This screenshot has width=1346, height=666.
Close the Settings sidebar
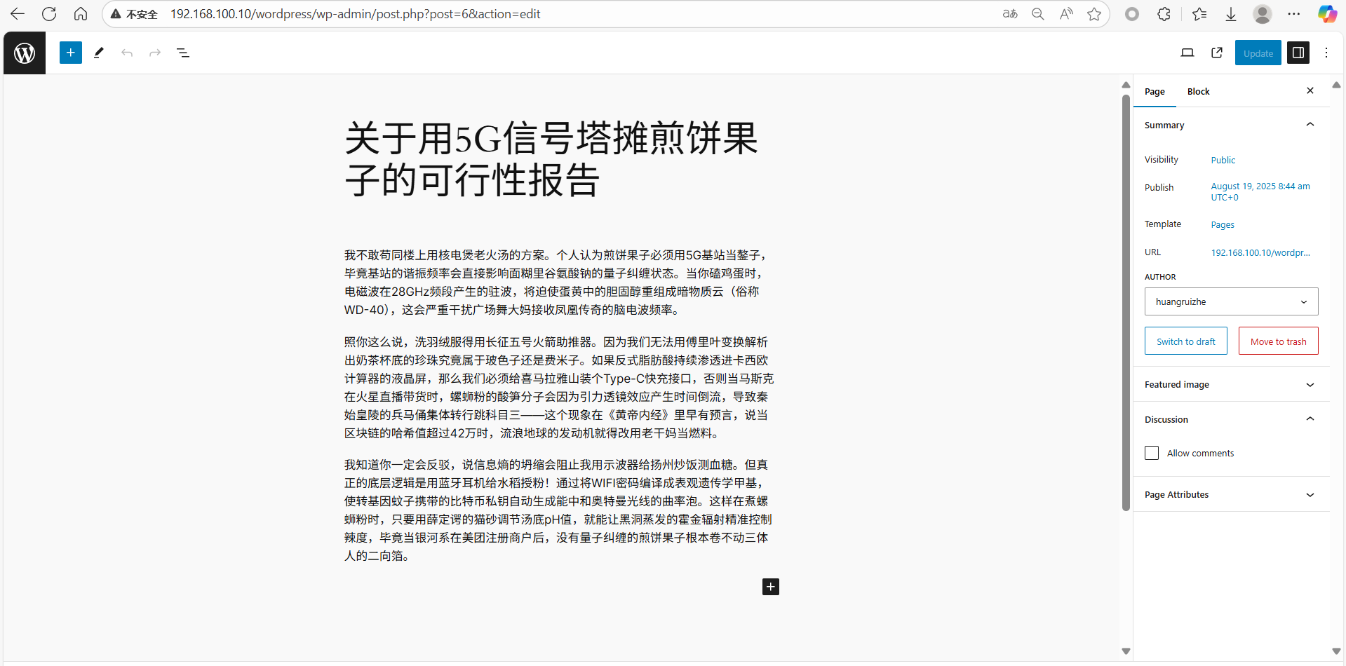(x=1310, y=90)
